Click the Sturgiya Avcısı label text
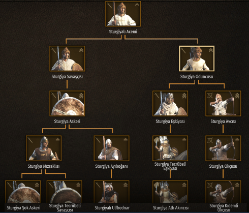The image size is (249, 213). click(223, 121)
